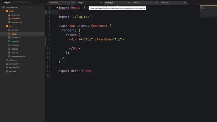The image size is (217, 122).
Task: Click the index.html file icon in public
Action: (9, 19)
